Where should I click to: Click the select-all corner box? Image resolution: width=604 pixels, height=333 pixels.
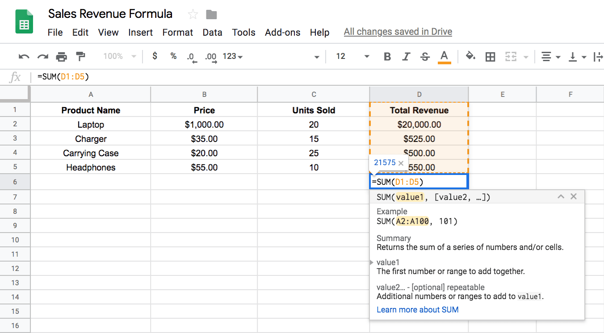tap(15, 94)
